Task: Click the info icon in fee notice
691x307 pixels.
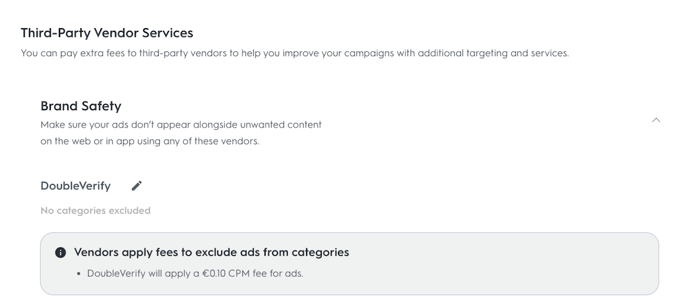Action: click(x=61, y=252)
